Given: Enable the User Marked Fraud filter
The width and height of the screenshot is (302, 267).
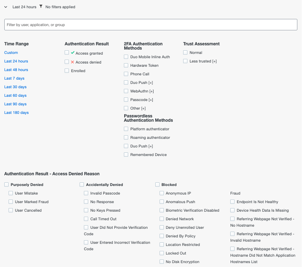Looking at the screenshot, I should click(x=10, y=202).
